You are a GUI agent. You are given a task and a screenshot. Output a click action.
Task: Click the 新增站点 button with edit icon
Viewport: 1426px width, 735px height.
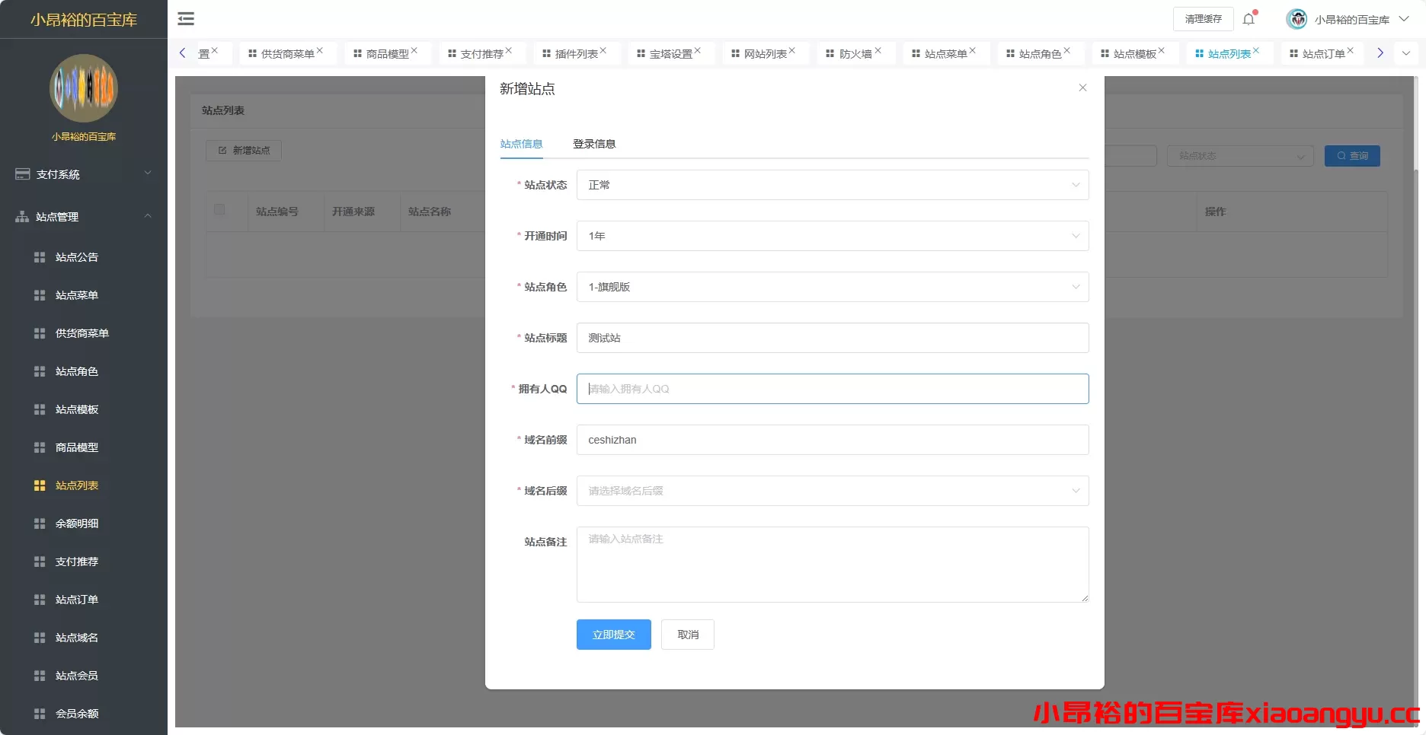click(x=243, y=151)
